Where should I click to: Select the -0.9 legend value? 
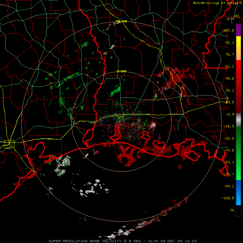coord(230,114)
